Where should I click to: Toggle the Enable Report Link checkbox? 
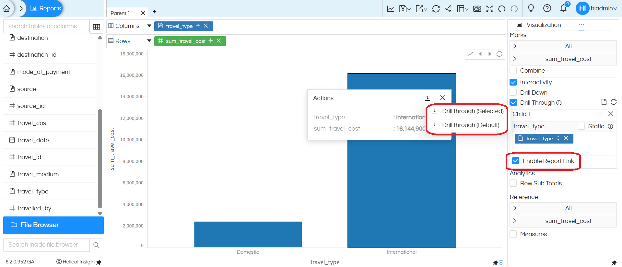516,161
